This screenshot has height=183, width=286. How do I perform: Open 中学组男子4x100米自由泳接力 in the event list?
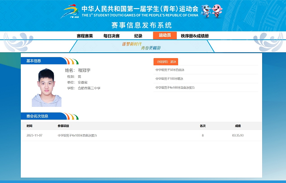point(175,87)
